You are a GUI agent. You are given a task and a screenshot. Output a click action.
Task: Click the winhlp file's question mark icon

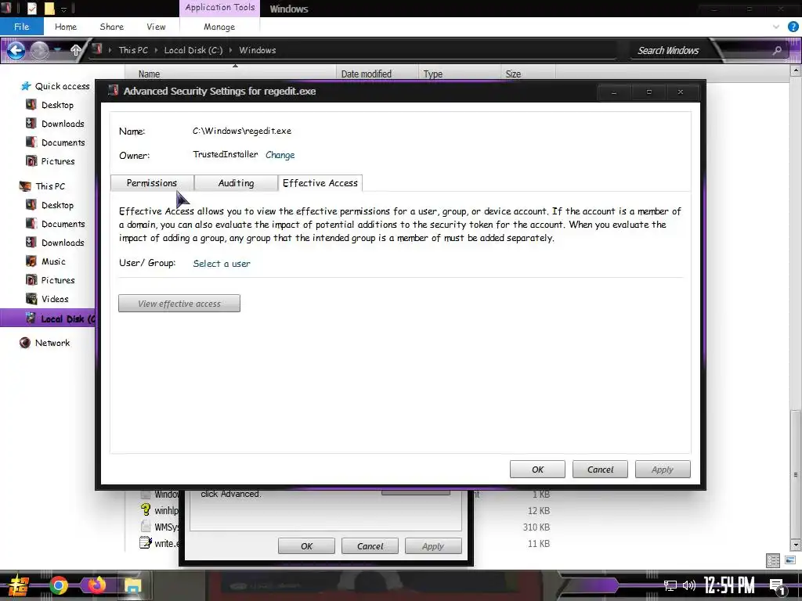[x=145, y=510]
